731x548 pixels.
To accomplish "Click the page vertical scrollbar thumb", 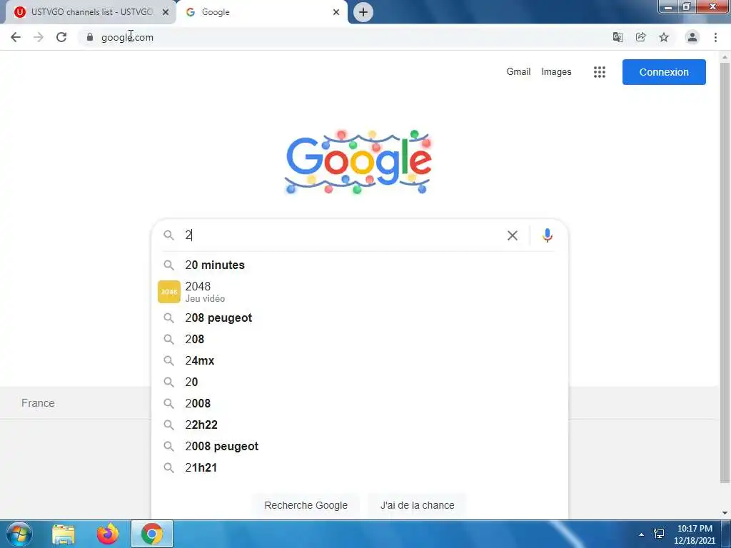I will [x=725, y=273].
